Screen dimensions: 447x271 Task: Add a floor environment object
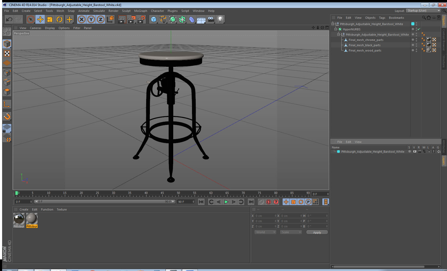201,19
